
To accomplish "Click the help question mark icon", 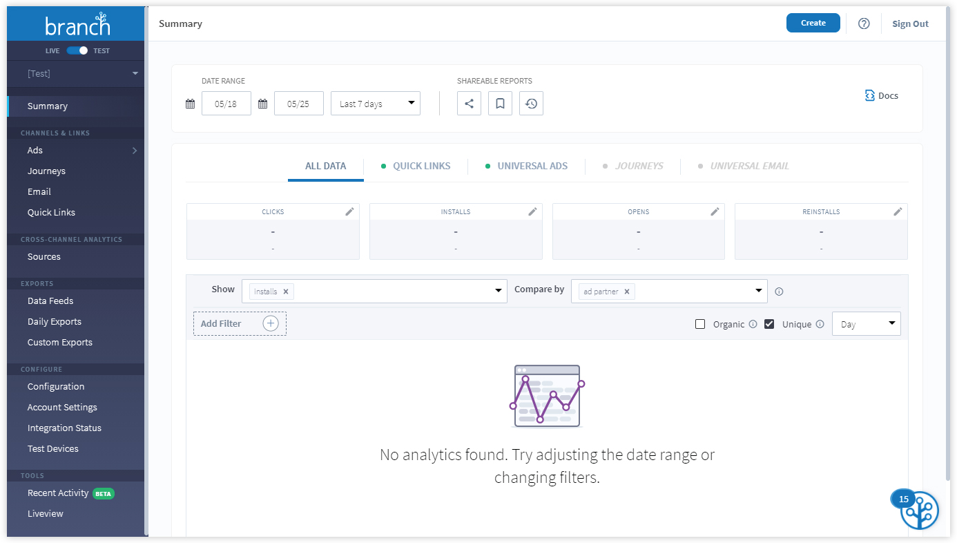I will pos(864,23).
